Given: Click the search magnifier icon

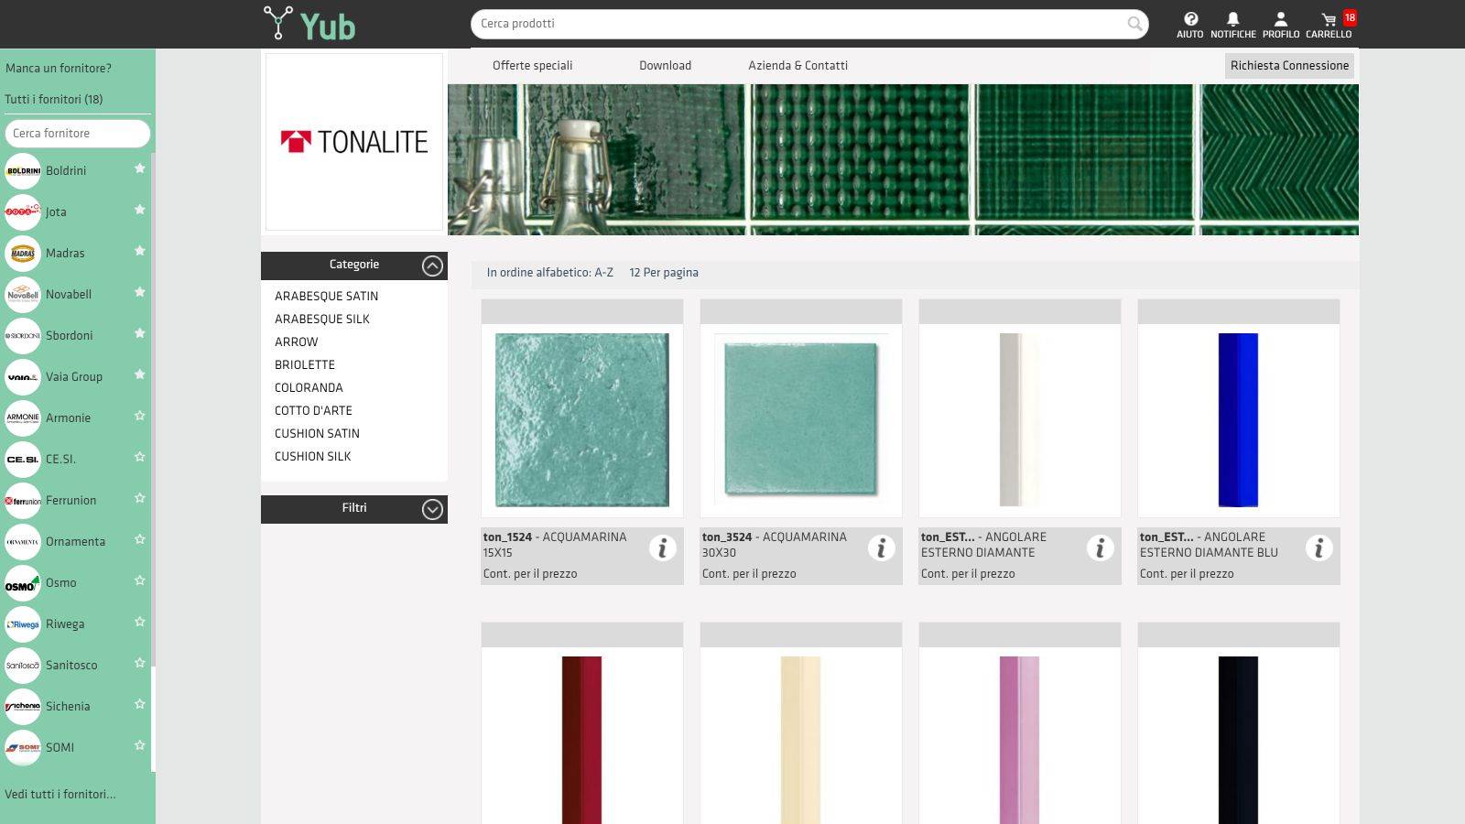Looking at the screenshot, I should [x=1134, y=24].
